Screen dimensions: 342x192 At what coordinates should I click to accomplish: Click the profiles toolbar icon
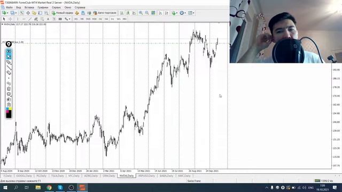point(12,13)
